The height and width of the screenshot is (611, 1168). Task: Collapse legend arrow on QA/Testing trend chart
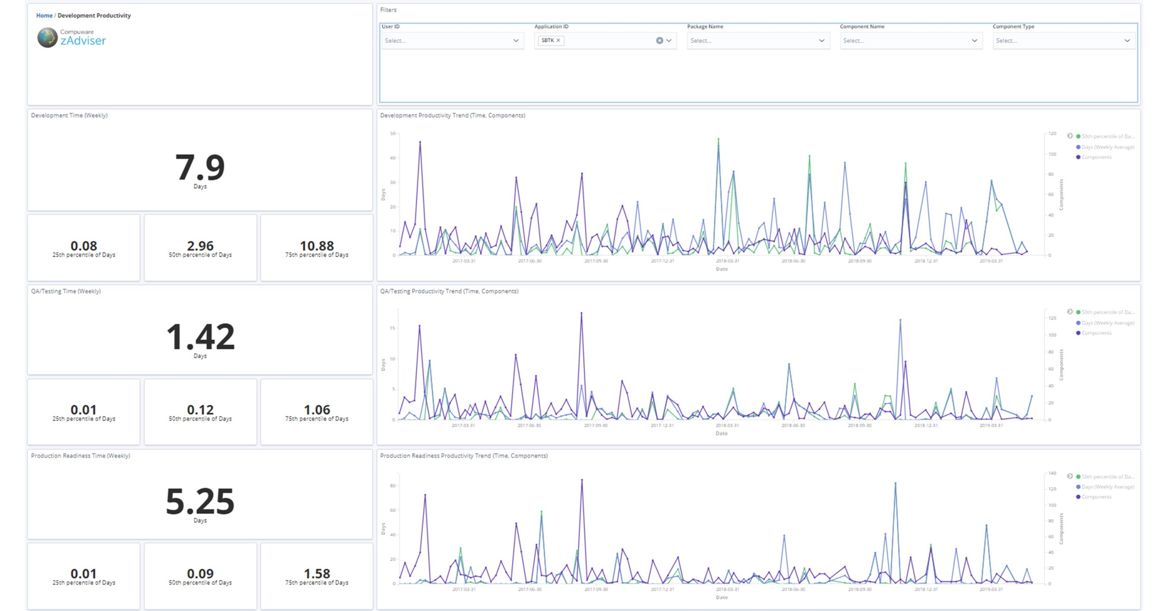point(1070,312)
